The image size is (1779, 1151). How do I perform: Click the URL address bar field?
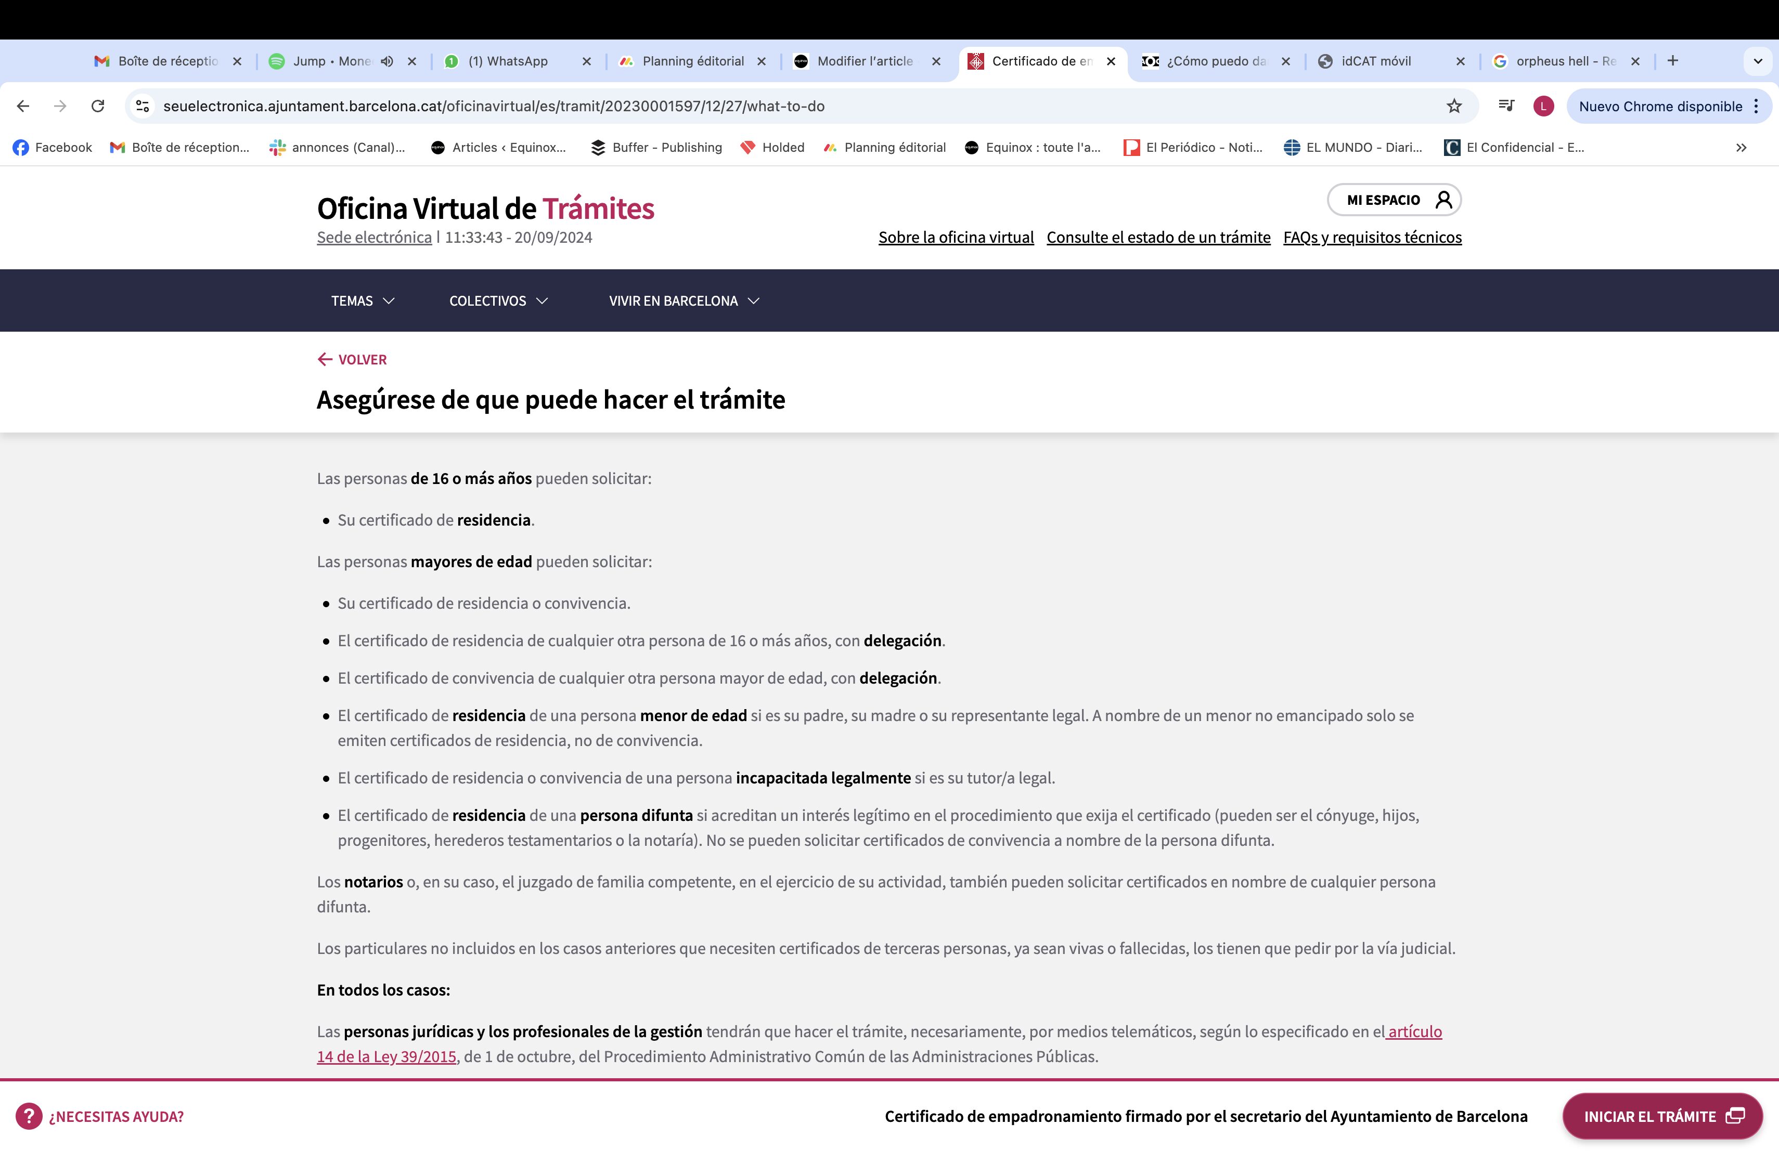792,106
